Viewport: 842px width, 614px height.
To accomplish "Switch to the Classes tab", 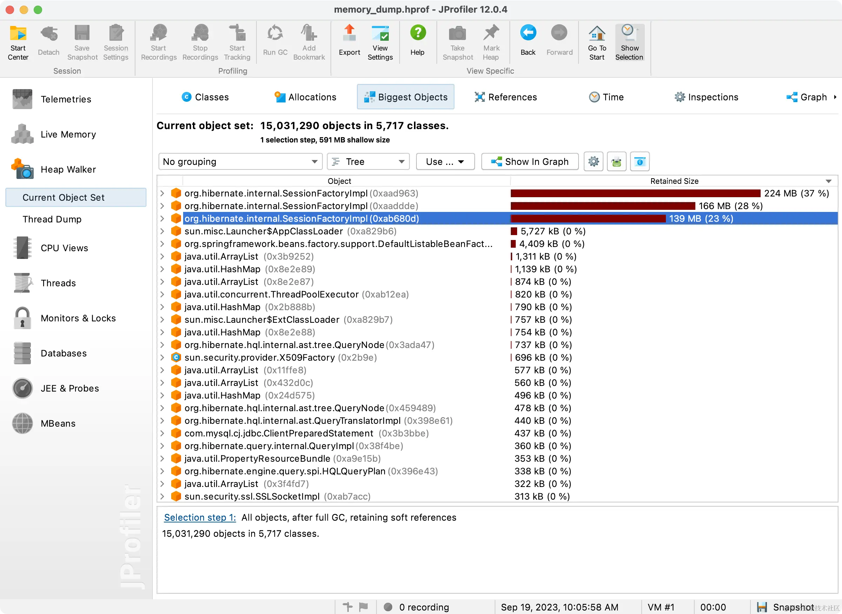I will 205,97.
